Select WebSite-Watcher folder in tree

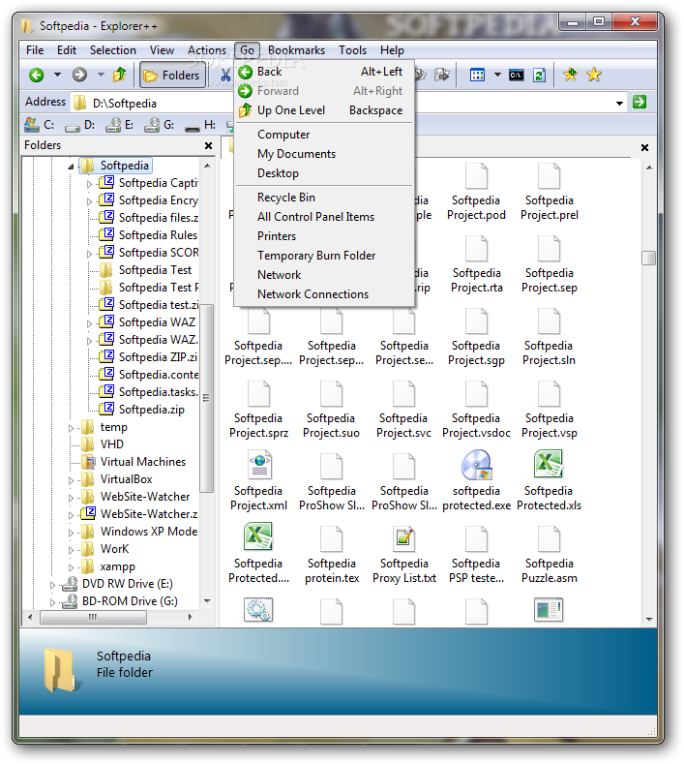[x=145, y=497]
